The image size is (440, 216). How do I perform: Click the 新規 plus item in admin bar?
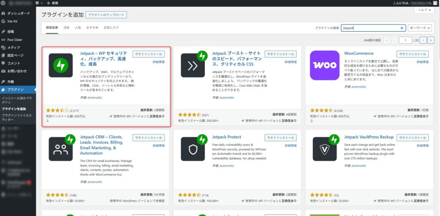coord(52,3)
